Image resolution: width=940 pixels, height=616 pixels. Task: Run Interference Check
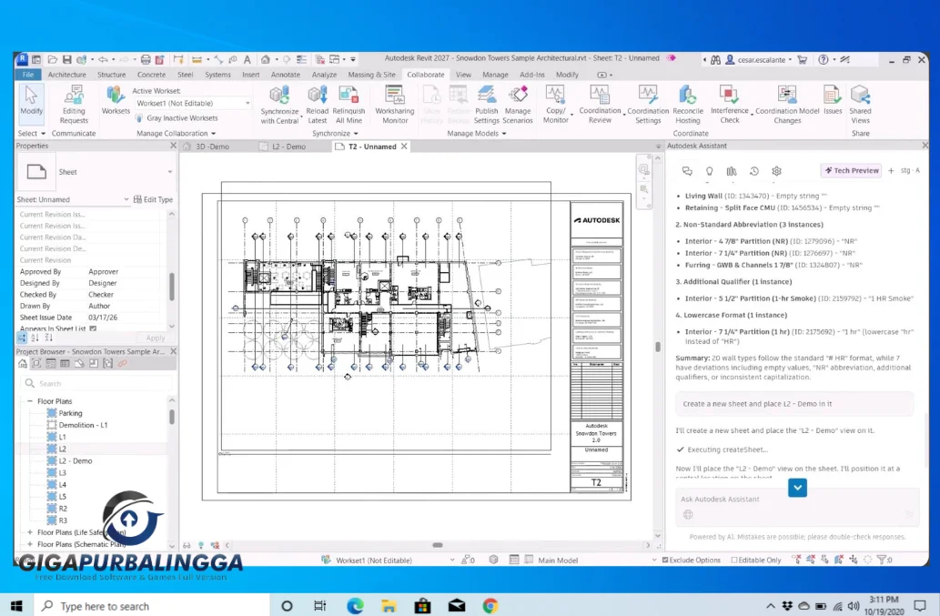pos(730,105)
